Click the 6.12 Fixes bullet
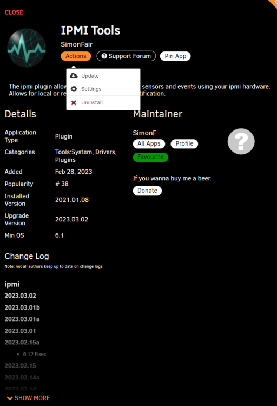This screenshot has height=406, width=277. pyautogui.click(x=35, y=354)
